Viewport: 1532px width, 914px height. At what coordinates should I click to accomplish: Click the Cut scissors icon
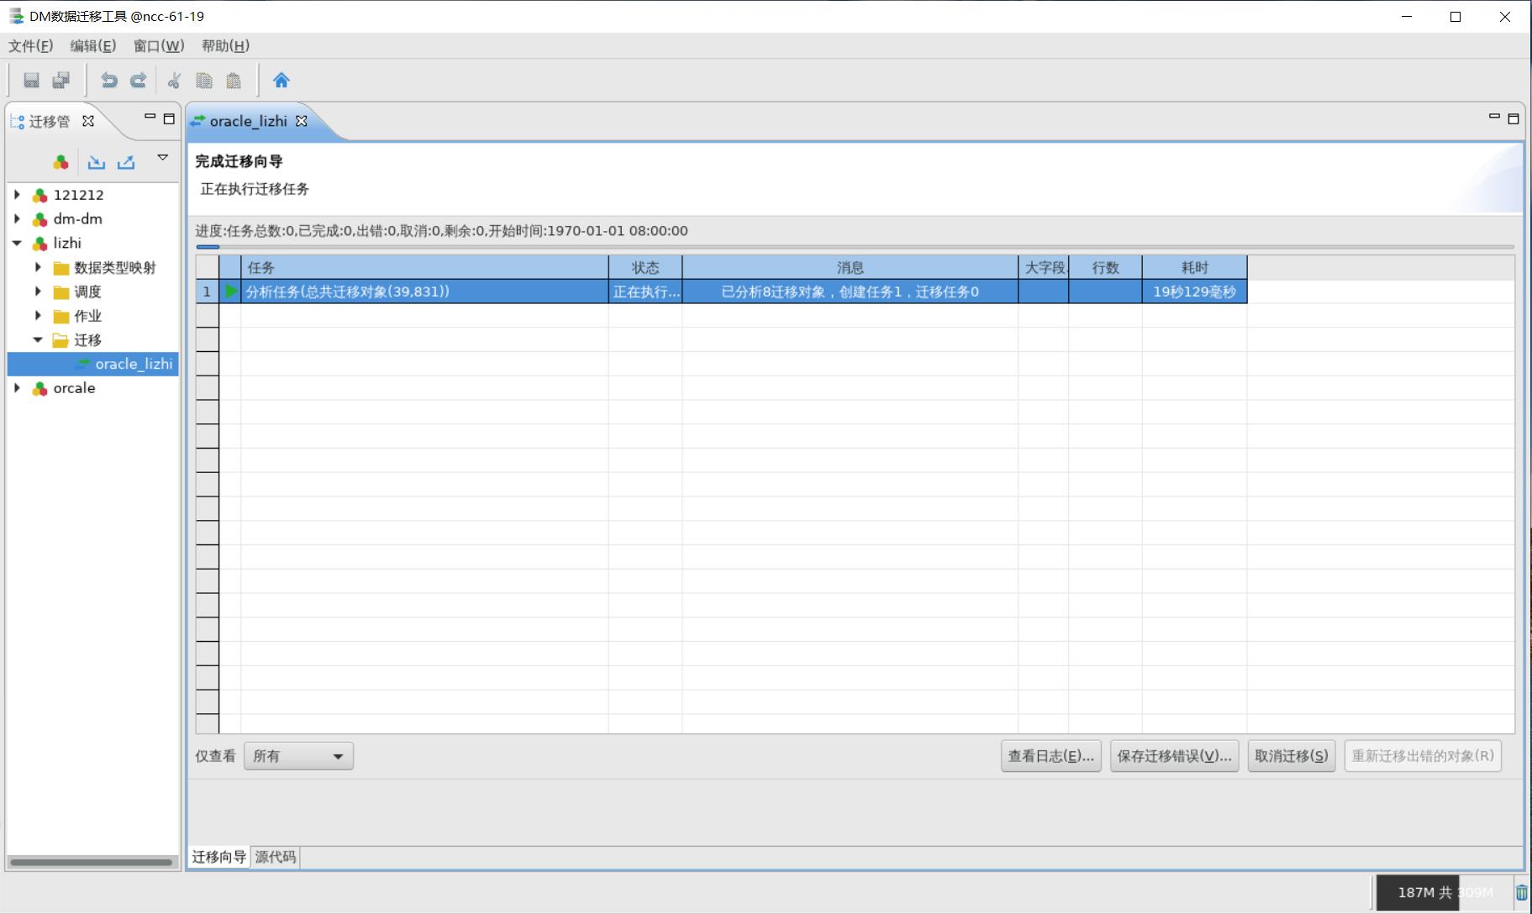click(174, 81)
